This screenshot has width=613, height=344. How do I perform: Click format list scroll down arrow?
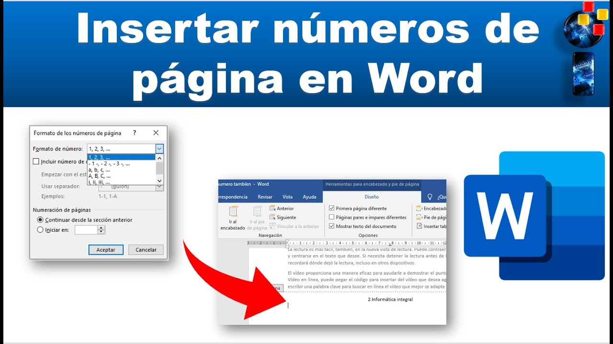click(x=160, y=182)
